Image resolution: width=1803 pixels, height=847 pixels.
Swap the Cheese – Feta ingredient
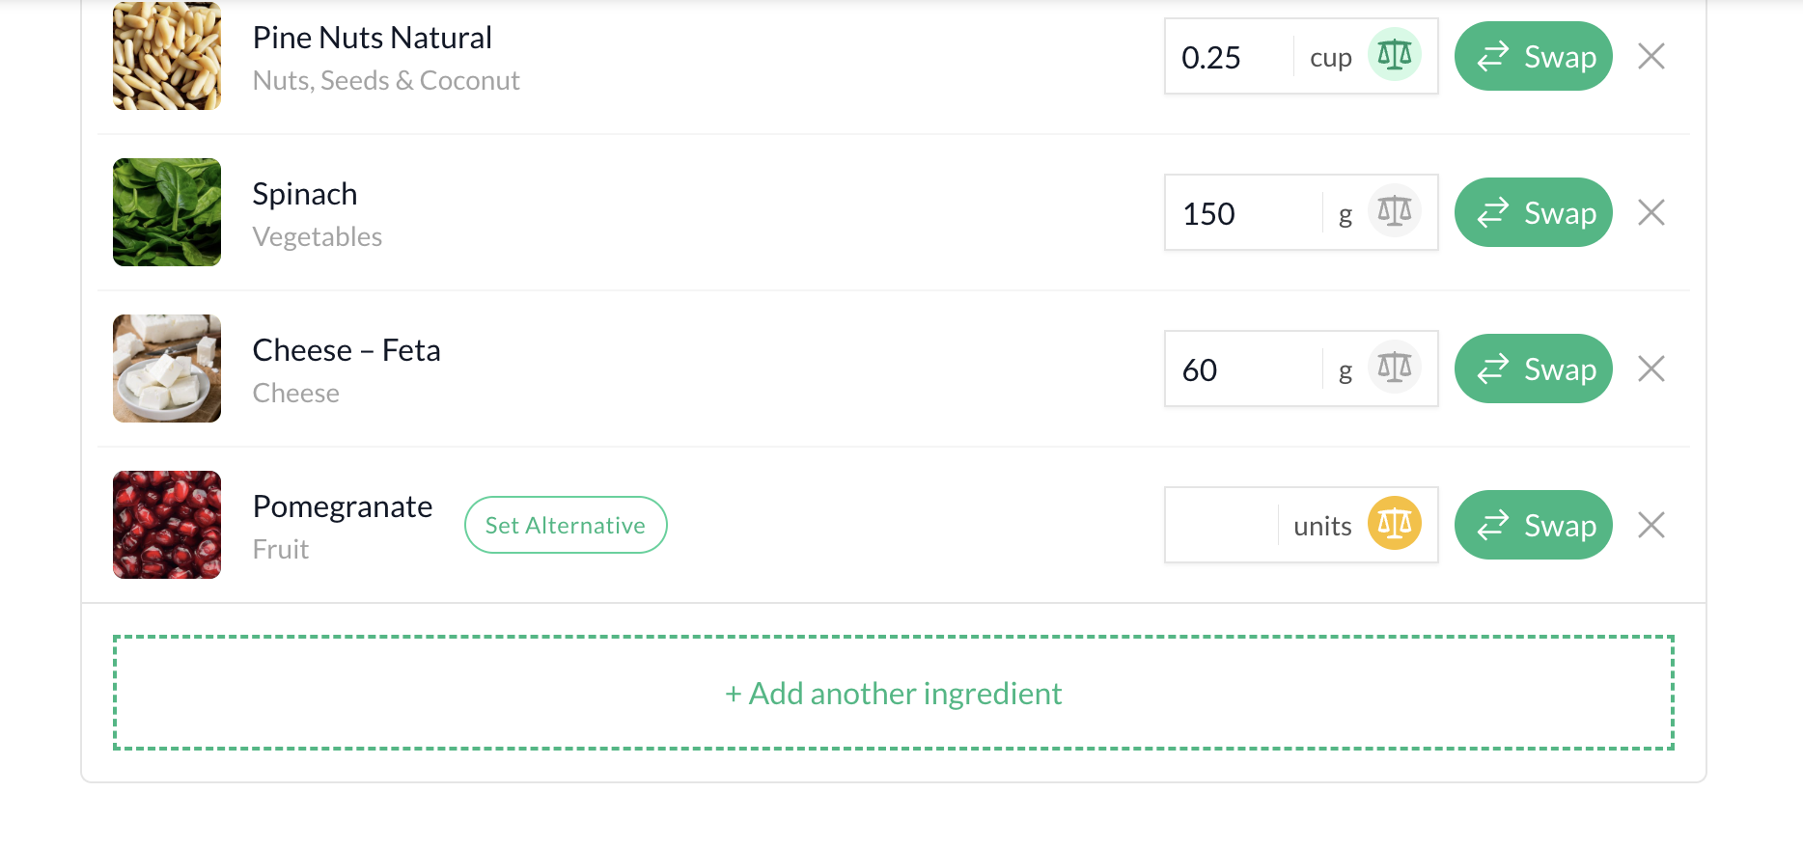pos(1533,369)
